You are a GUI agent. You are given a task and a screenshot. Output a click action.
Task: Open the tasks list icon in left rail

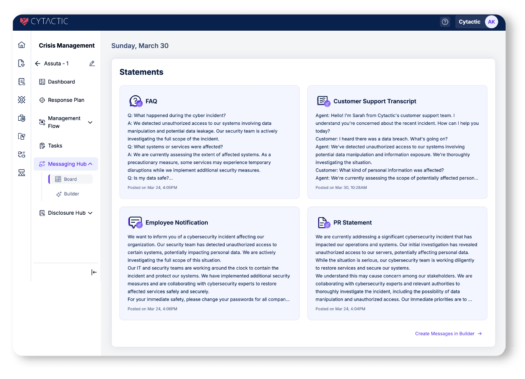tap(22, 155)
